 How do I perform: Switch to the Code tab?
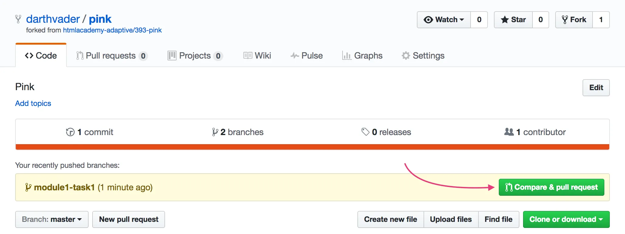tap(41, 56)
